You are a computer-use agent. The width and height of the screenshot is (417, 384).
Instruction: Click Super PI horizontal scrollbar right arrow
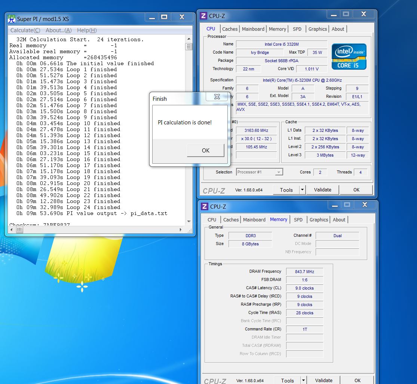(x=181, y=230)
